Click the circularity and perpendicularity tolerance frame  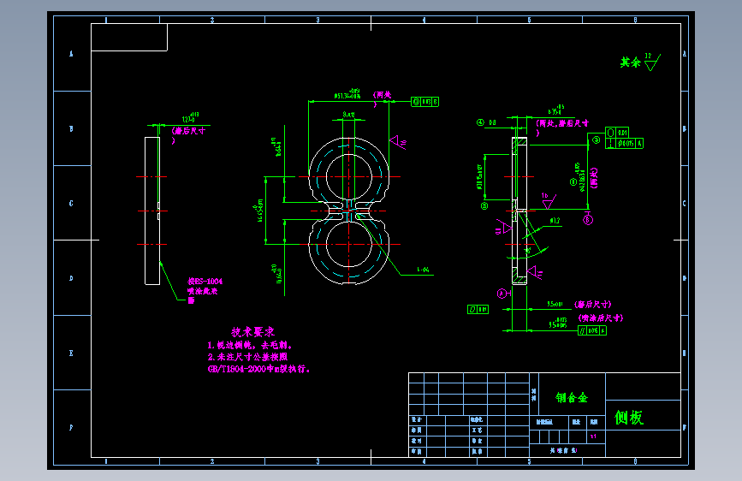(624, 138)
